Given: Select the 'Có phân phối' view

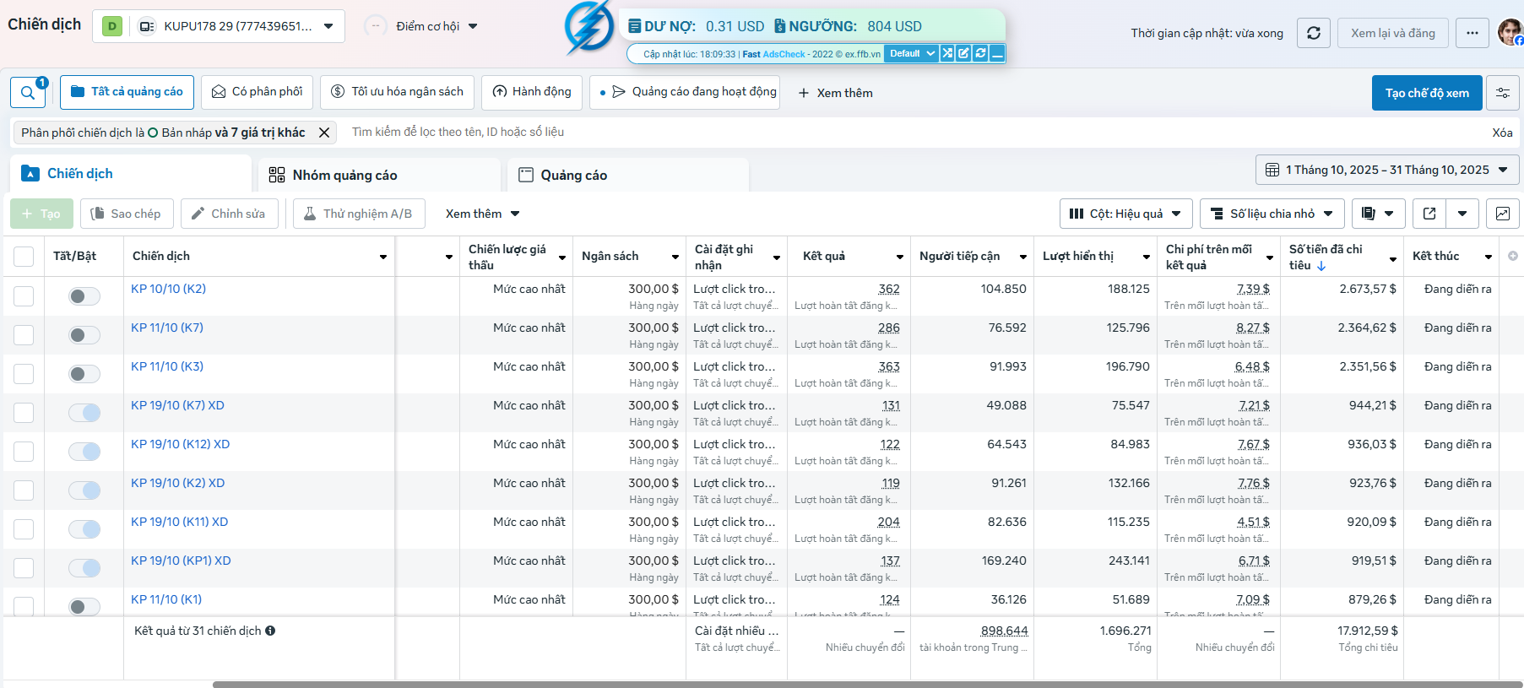Looking at the screenshot, I should pyautogui.click(x=257, y=92).
